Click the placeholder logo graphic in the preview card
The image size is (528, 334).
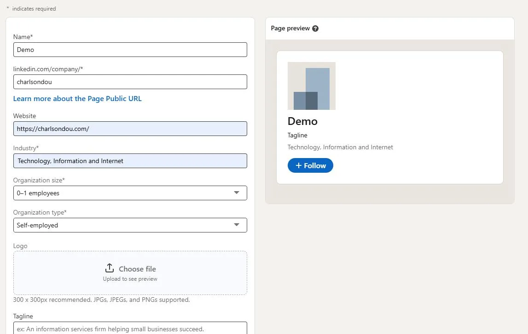[311, 85]
